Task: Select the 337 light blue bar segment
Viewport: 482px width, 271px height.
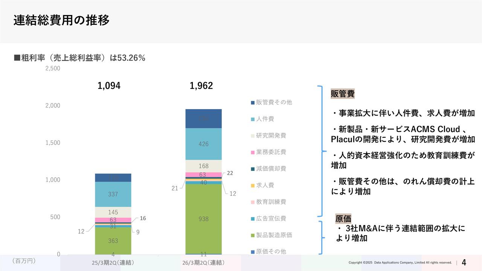Action: tap(113, 194)
